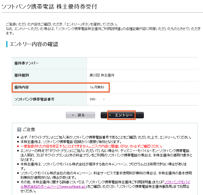Click the arrow icon on 戻る button
The width and height of the screenshot is (203, 195).
[73, 115]
